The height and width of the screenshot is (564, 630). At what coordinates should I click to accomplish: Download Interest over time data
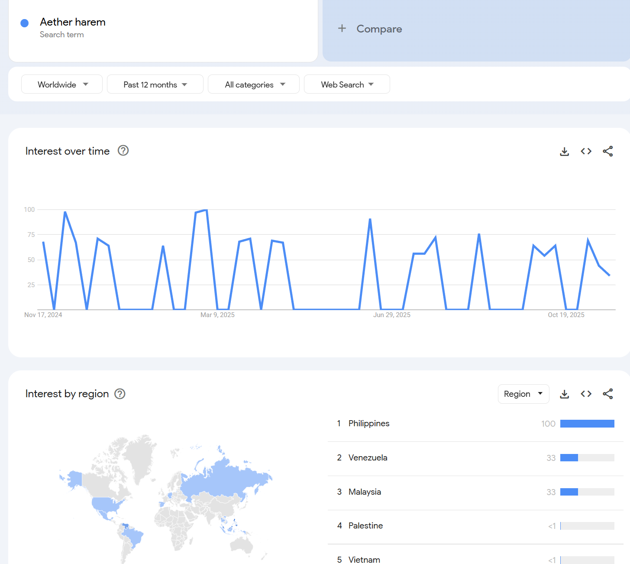click(564, 151)
